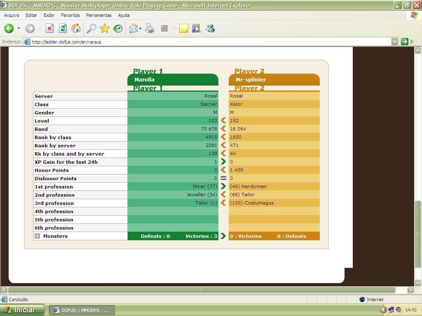Screen dimensions: 422x316
Task: Print the page with printer icon
Action: pos(150,28)
